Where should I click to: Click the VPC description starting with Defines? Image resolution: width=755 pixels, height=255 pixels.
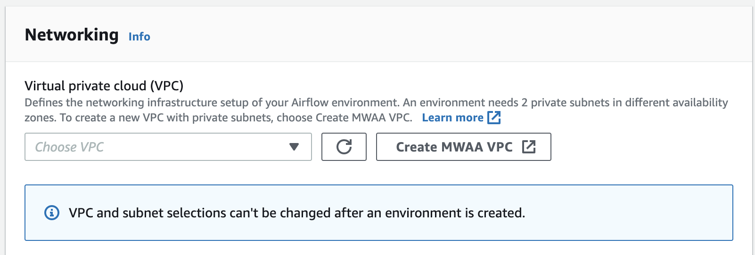point(212,103)
